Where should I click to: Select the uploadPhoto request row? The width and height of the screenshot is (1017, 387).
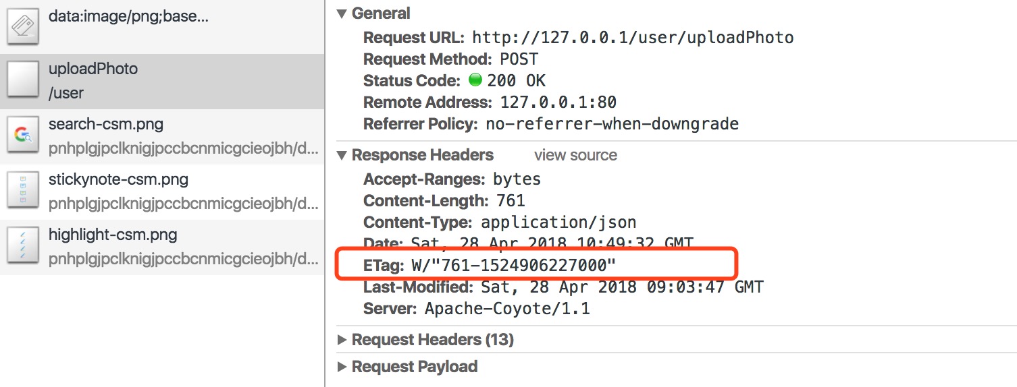[162, 81]
